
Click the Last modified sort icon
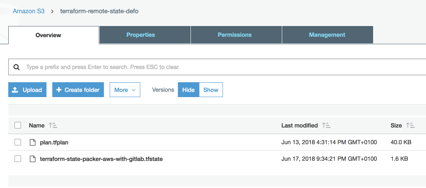tap(326, 125)
